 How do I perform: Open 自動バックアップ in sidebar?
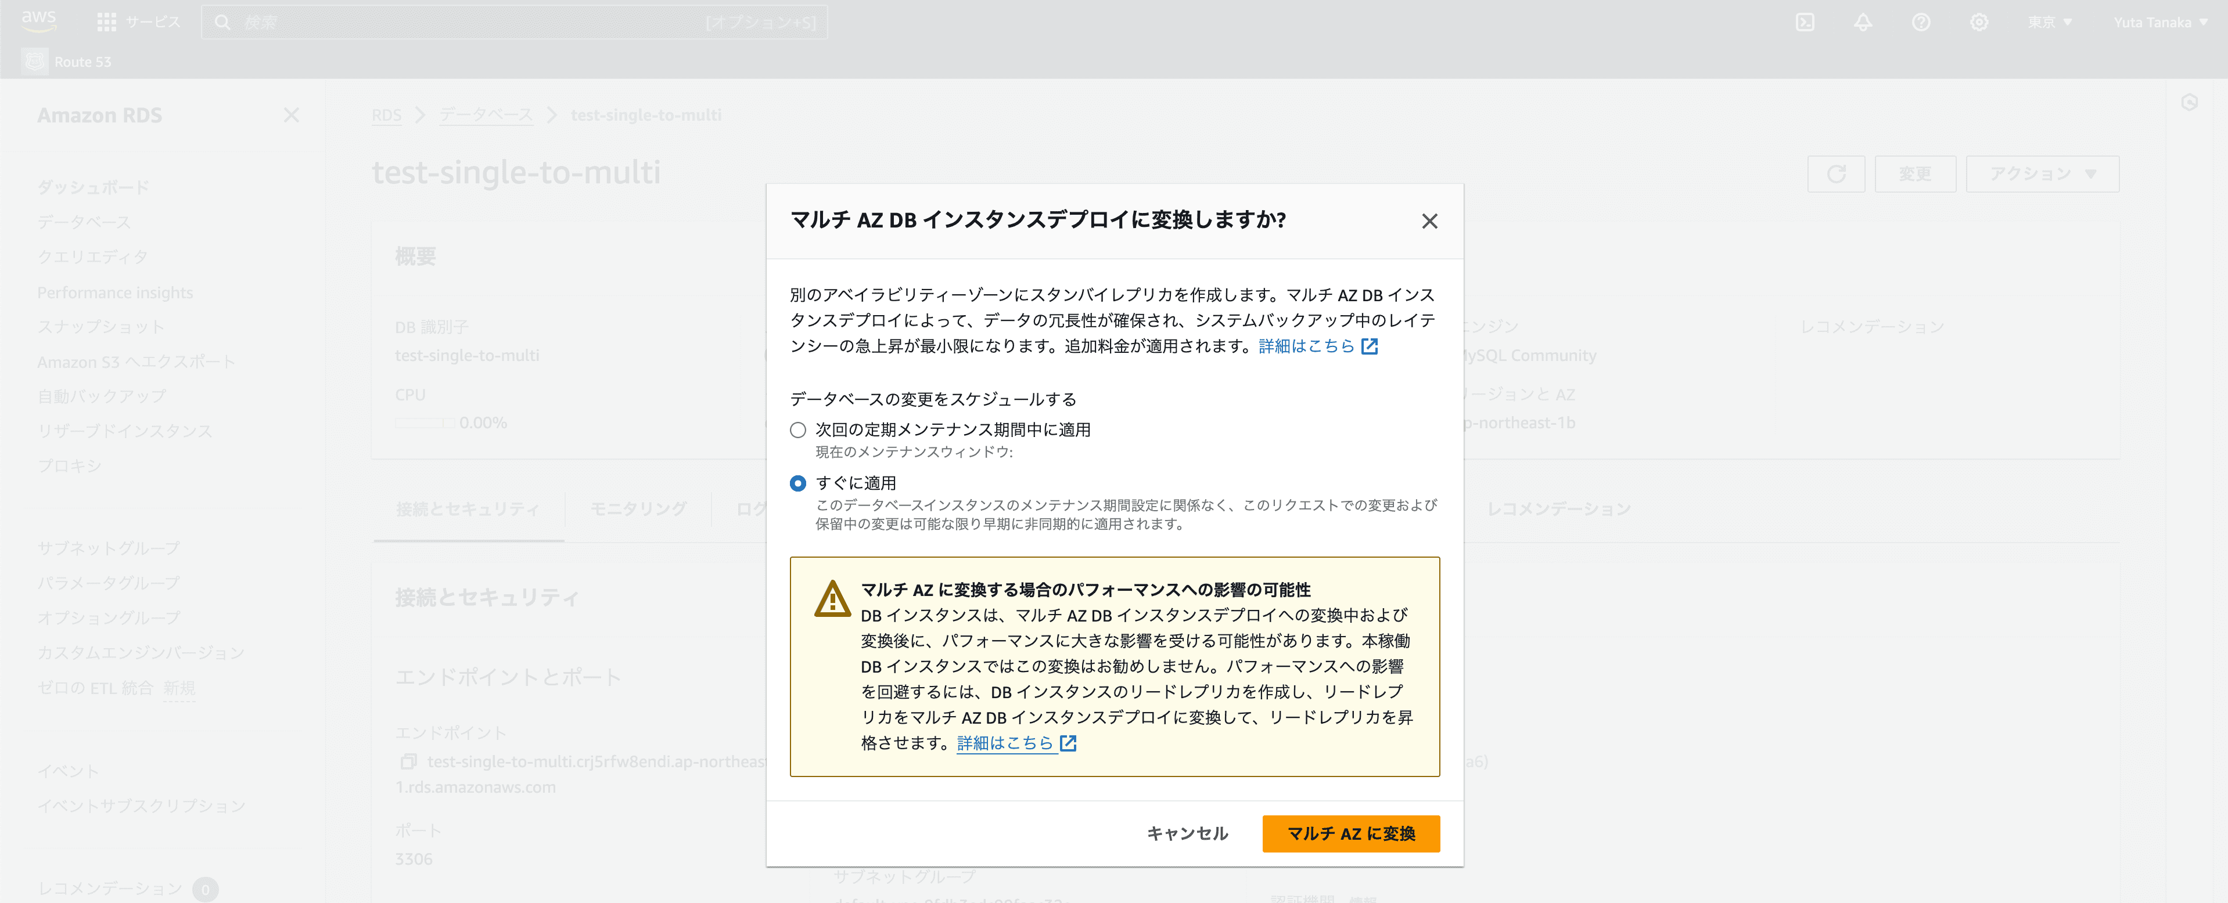click(x=102, y=396)
